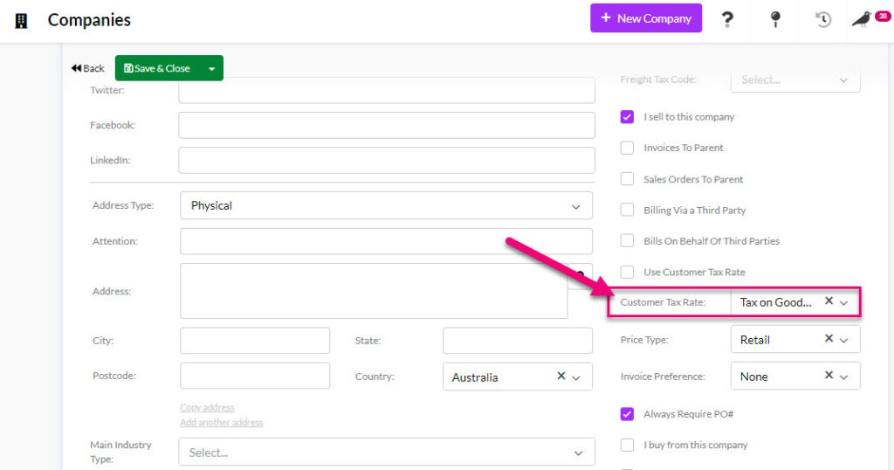Click the pin icon in header

[775, 19]
